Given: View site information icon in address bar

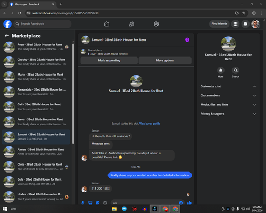Looking at the screenshot, I should (28, 13).
